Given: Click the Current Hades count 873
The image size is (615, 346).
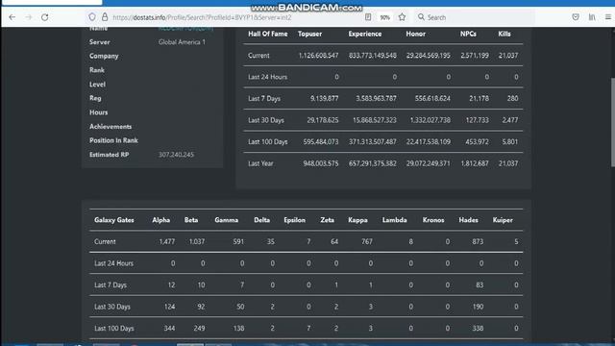Looking at the screenshot, I should pyautogui.click(x=478, y=241).
